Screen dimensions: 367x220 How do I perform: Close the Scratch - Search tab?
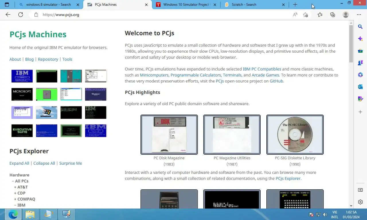tap(284, 5)
